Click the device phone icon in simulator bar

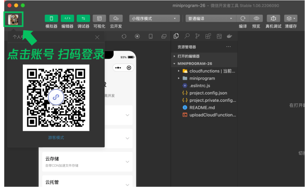[x=151, y=36]
